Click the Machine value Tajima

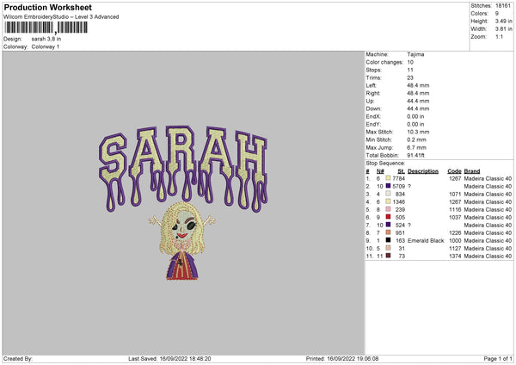pos(415,54)
